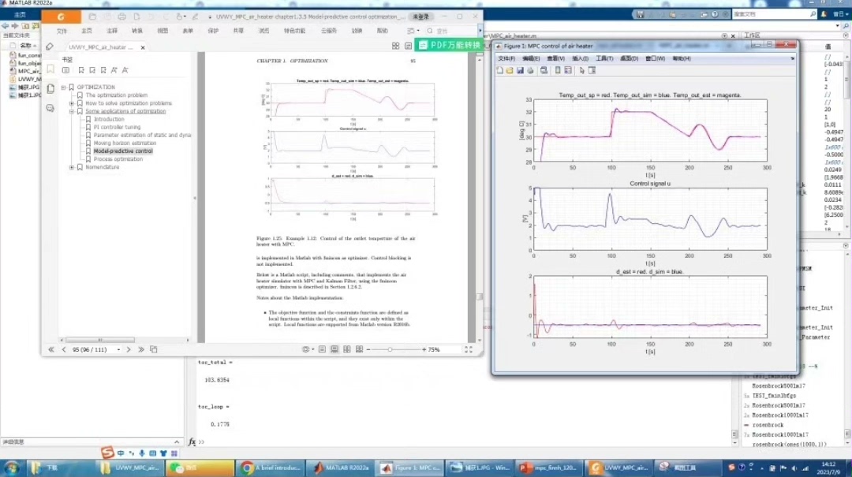The image size is (852, 477).
Task: Click the pen tool icon in PDF title bar
Action: click(x=195, y=17)
